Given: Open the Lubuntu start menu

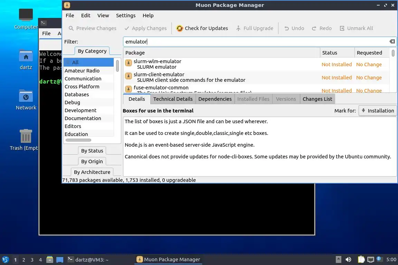Looking at the screenshot, I should click(5, 259).
